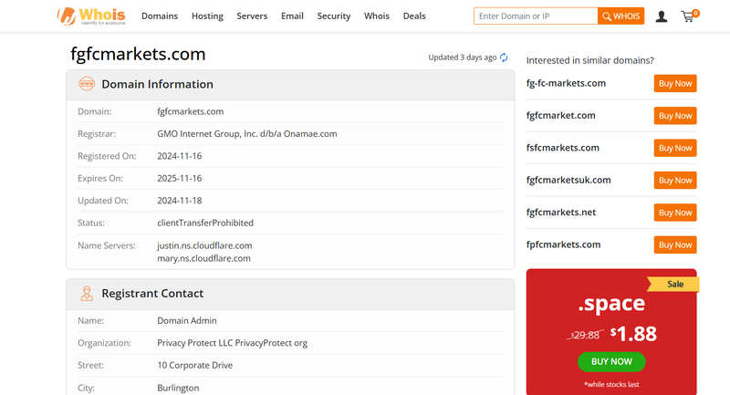Buy fgfcmarkets.net now
The width and height of the screenshot is (730, 395).
click(675, 213)
